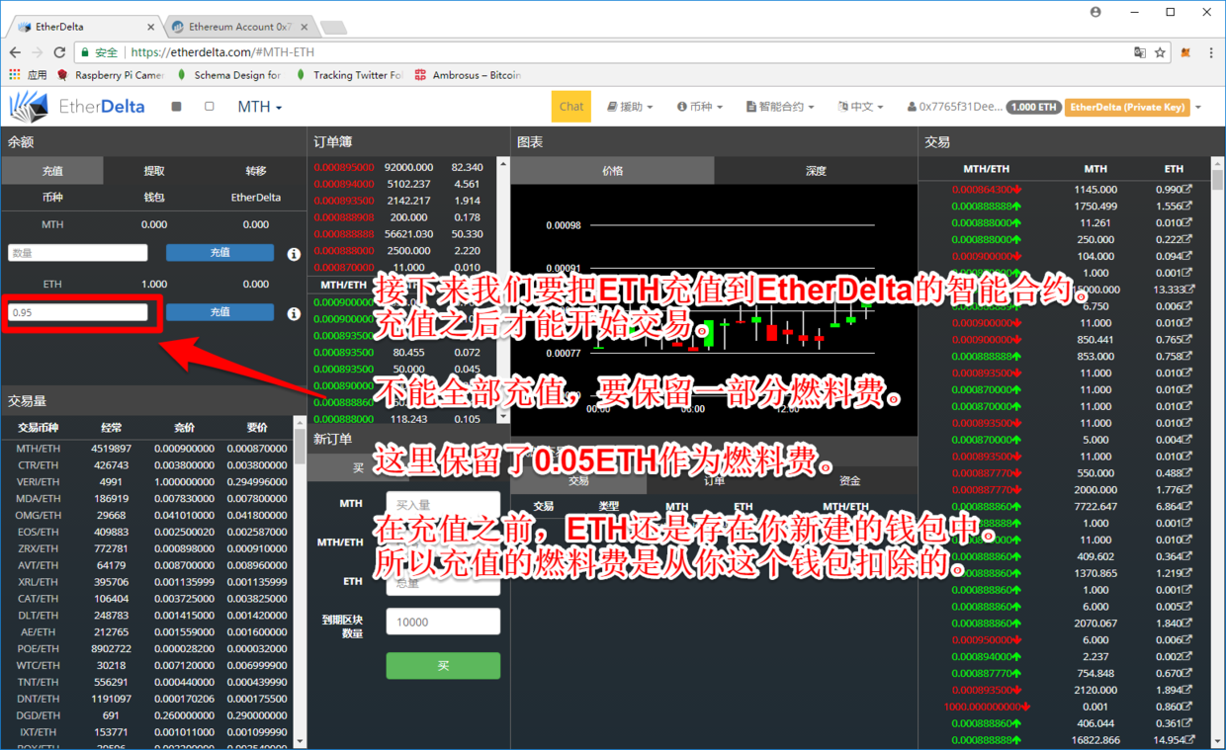Open the 0x7765f31Dee account dropdown
This screenshot has height=750, width=1226.
coord(954,107)
